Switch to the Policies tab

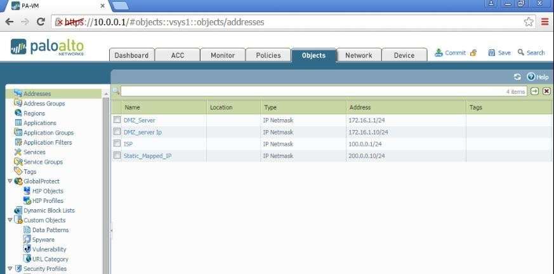click(x=268, y=55)
